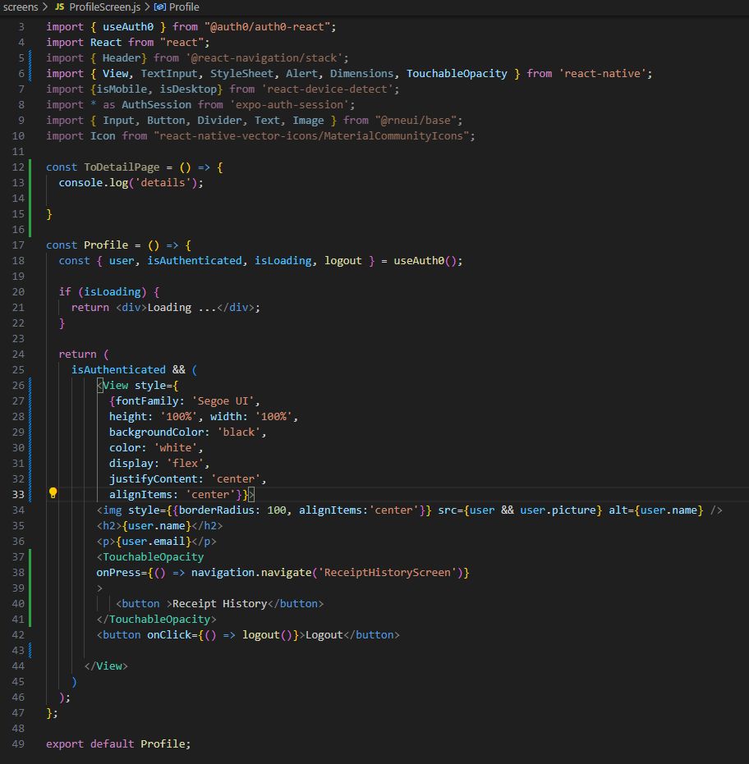Image resolution: width=749 pixels, height=764 pixels.
Task: Click 'backgroundColor' property
Action: click(157, 432)
